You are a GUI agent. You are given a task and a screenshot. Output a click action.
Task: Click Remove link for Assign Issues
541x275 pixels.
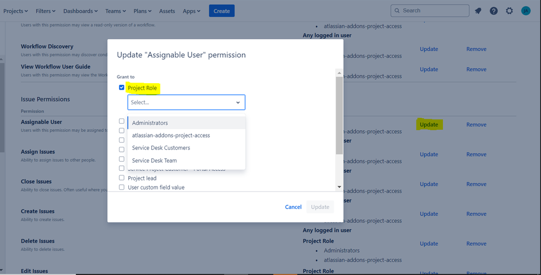click(477, 154)
